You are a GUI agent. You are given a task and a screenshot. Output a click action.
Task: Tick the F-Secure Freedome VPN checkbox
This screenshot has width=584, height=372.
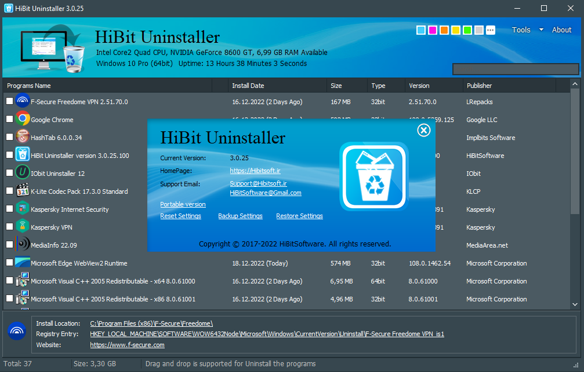pyautogui.click(x=9, y=101)
